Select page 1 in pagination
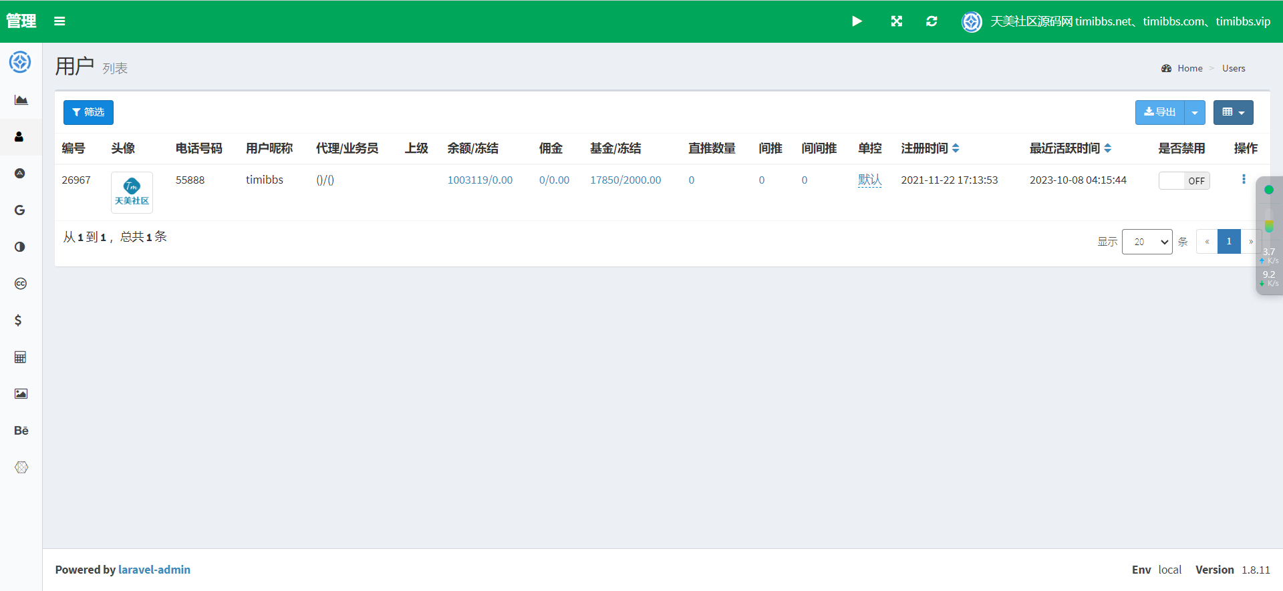 [1229, 242]
